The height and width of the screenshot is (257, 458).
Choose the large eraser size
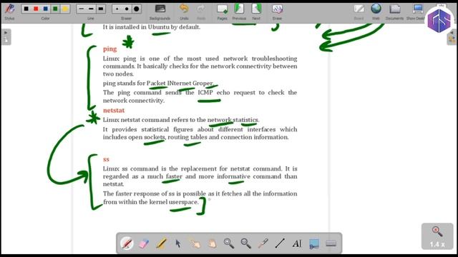point(137,9)
